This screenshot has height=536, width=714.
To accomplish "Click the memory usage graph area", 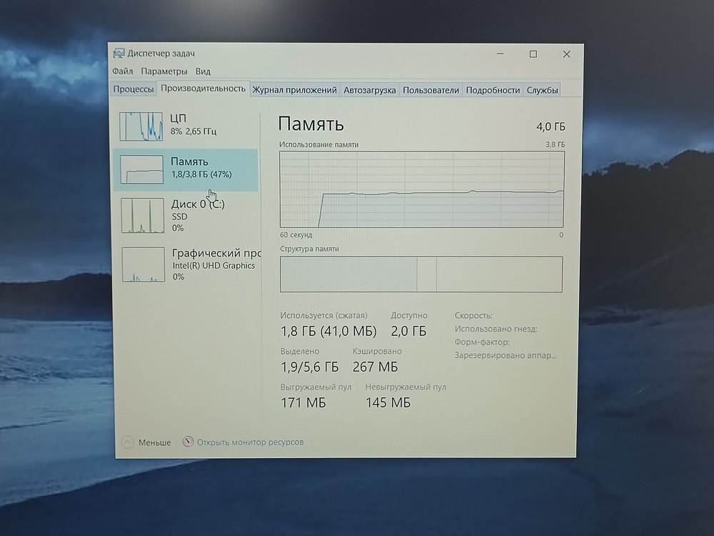I will coord(421,189).
